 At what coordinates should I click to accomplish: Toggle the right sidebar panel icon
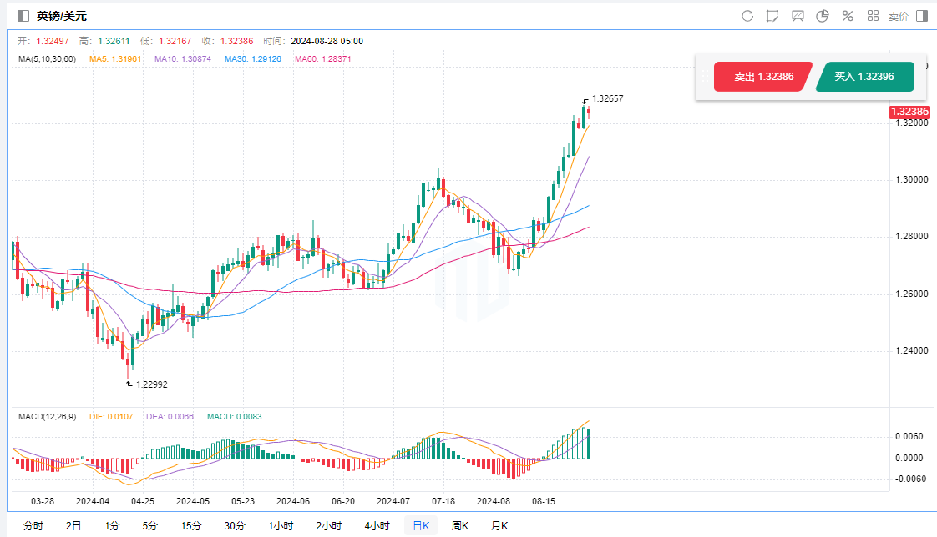coord(921,16)
